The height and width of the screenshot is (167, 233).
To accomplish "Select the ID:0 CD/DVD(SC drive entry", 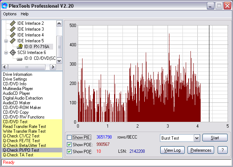I will pyautogui.click(x=40, y=58).
